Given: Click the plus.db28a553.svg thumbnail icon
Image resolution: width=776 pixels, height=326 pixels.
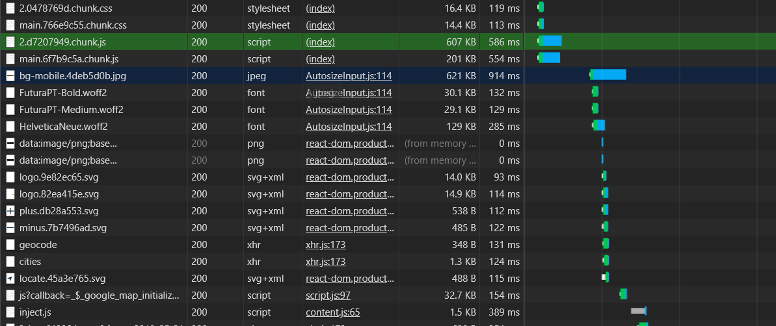Looking at the screenshot, I should 10,211.
